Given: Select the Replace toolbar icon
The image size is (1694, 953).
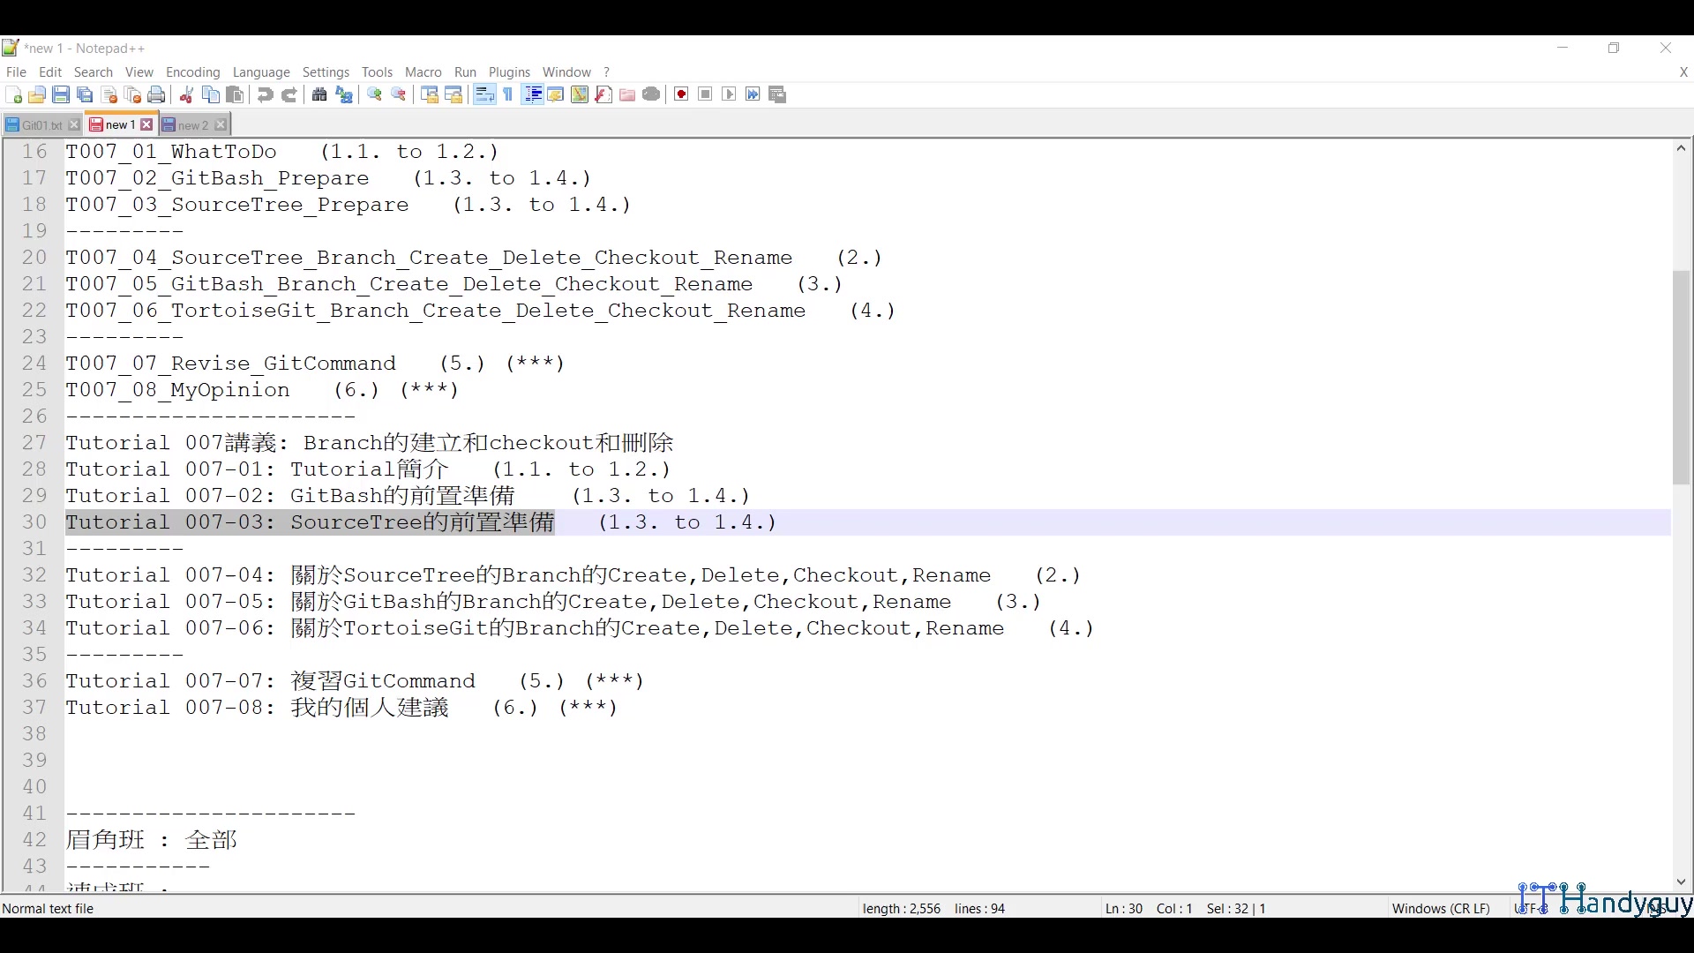Looking at the screenshot, I should click(x=344, y=94).
